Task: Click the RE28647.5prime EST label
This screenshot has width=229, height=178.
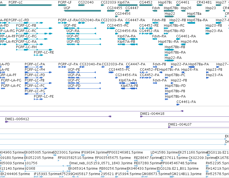Action: pyautogui.click(x=147, y=158)
